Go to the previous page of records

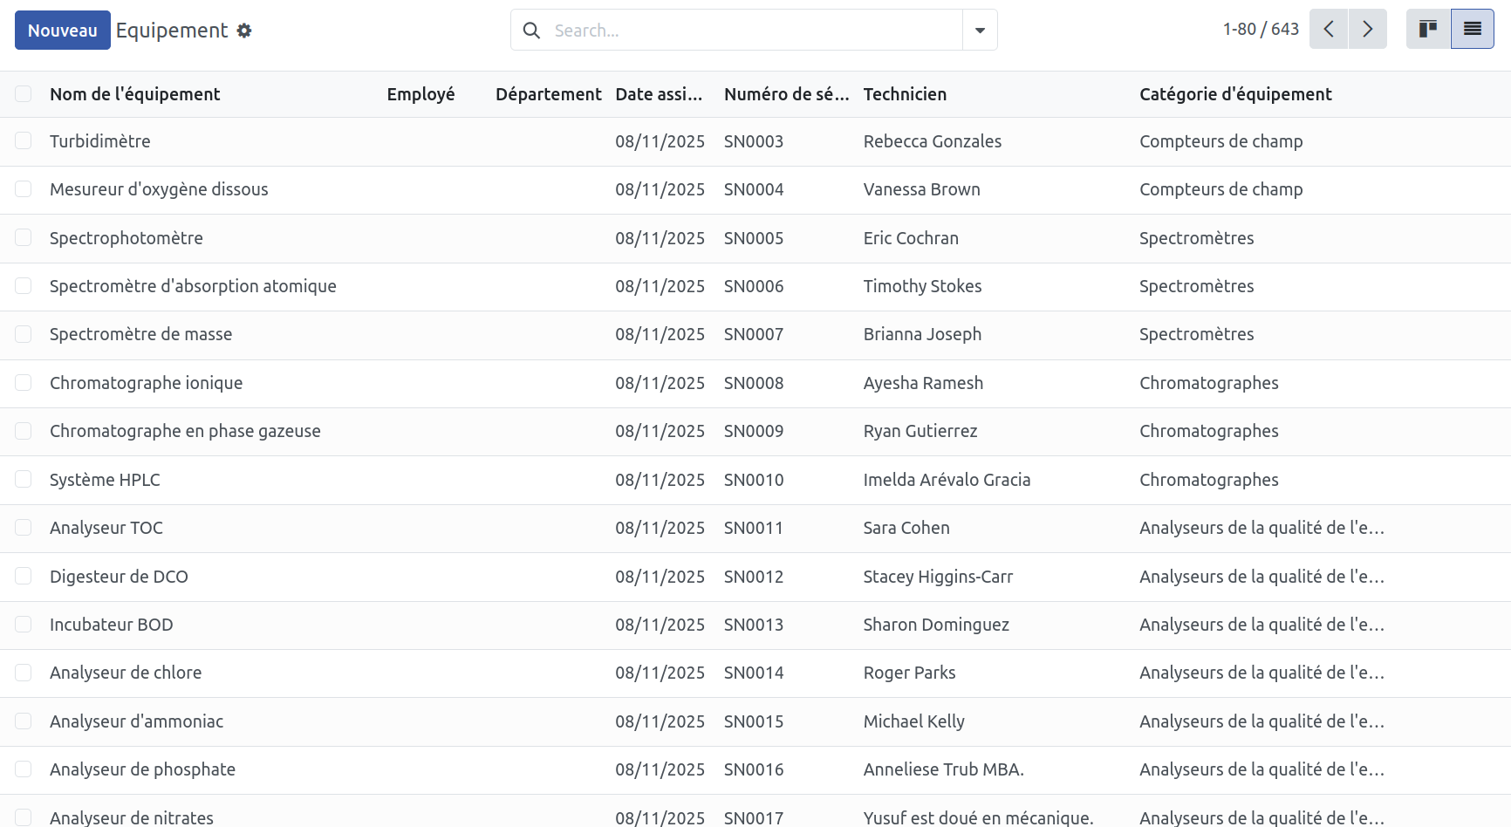point(1329,29)
